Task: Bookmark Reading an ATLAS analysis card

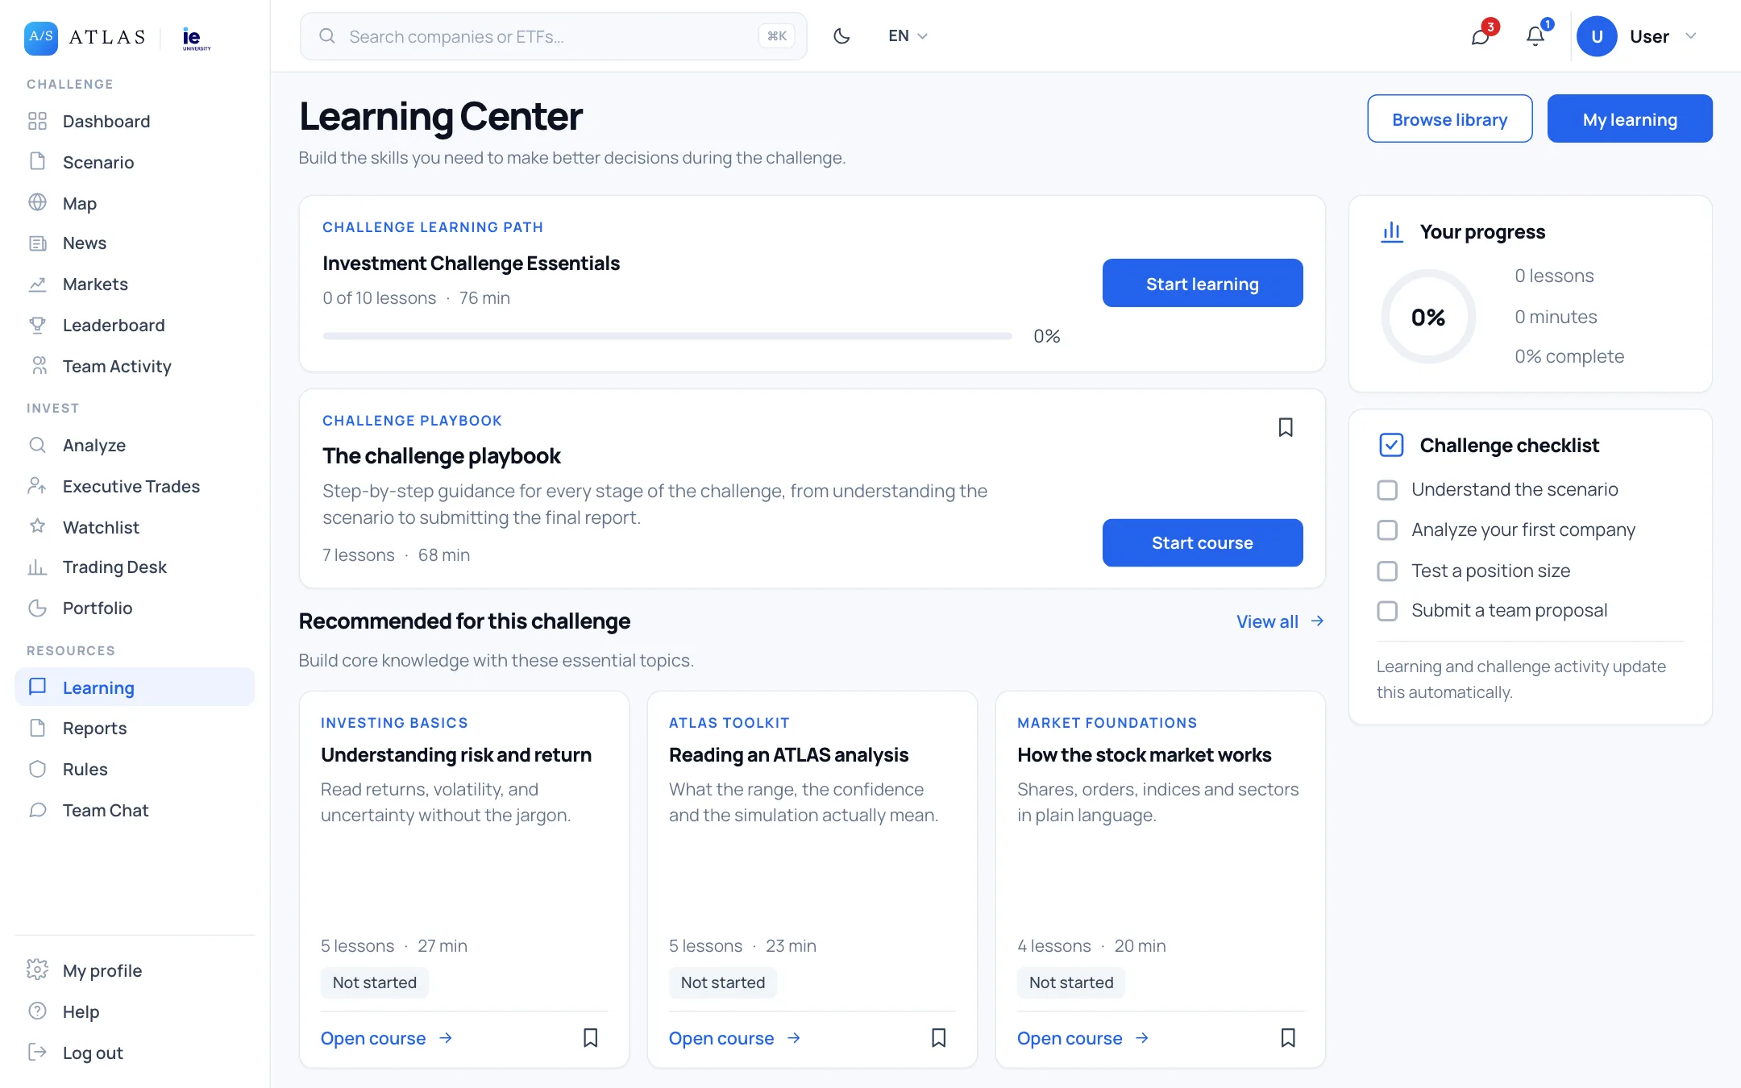Action: click(939, 1038)
